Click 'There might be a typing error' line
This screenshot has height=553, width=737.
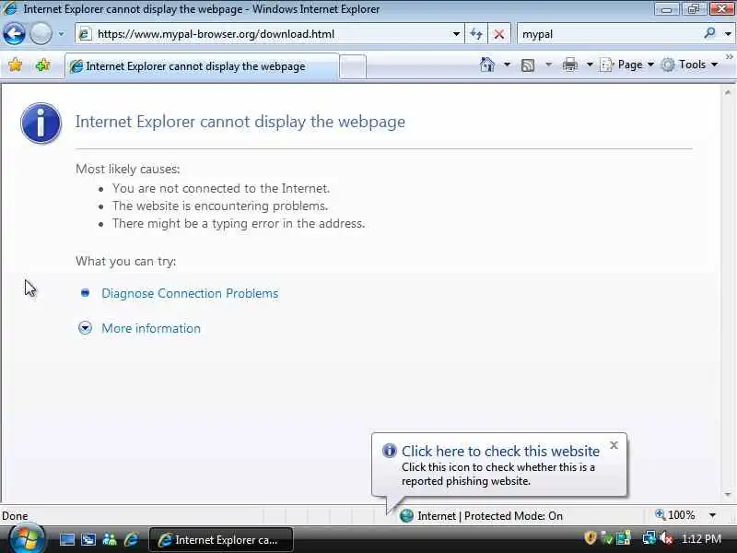point(239,223)
